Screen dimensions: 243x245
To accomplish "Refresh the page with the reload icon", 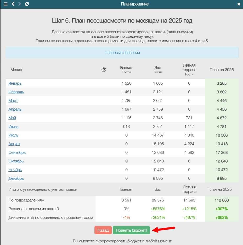I will click(x=27, y=4).
